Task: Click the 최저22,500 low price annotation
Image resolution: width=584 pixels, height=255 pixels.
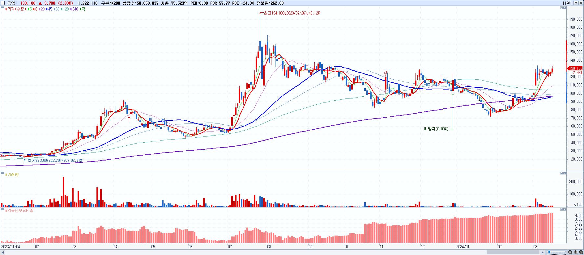Action: 55,161
